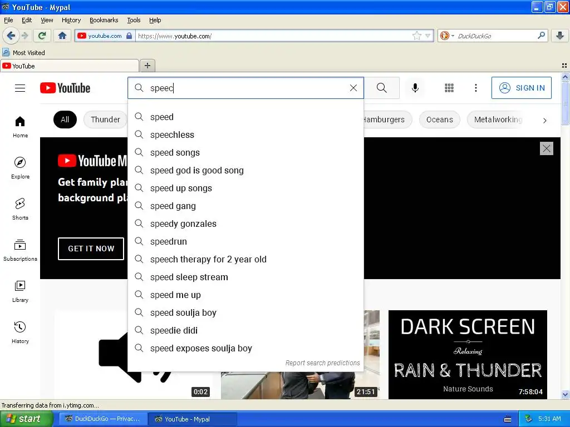The width and height of the screenshot is (570, 427).
Task: Click the GET IT NOW button
Action: pyautogui.click(x=91, y=249)
